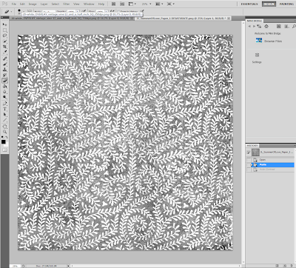This screenshot has height=268, width=296.
Task: Select the Quick Selection tool
Action: click(x=4, y=41)
